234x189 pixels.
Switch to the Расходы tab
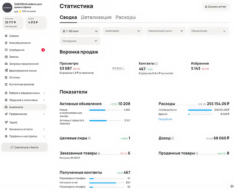126,17
